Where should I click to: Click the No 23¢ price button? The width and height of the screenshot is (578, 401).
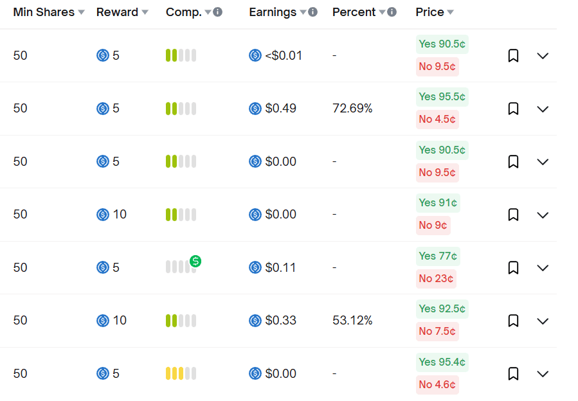pyautogui.click(x=436, y=279)
